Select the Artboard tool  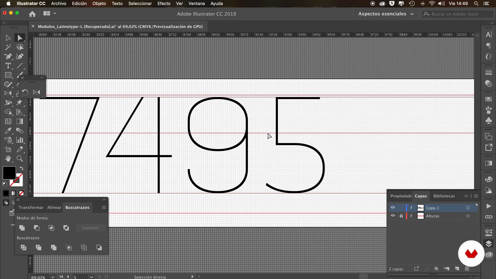tap(8, 149)
